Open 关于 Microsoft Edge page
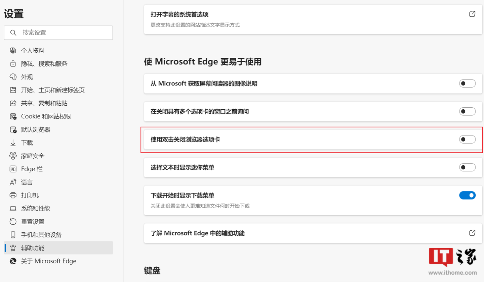This screenshot has height=282, width=484. (x=58, y=261)
